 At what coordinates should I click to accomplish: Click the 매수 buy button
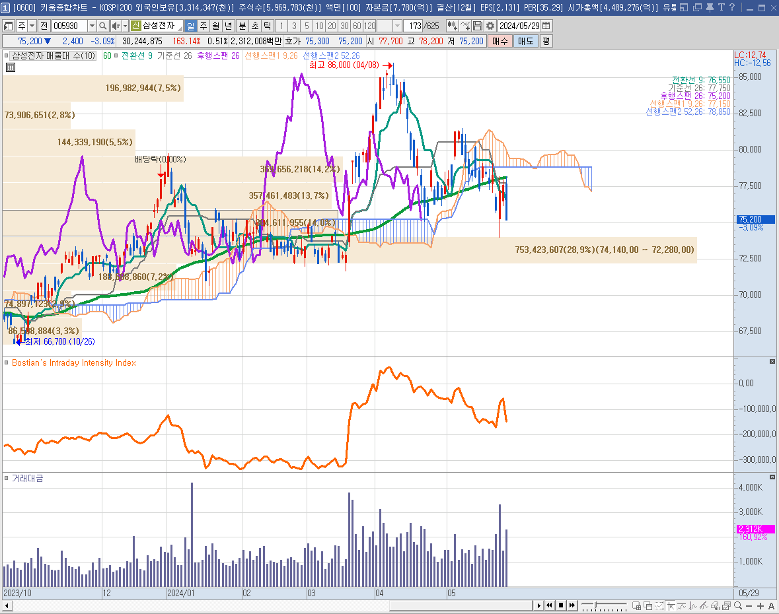click(500, 41)
